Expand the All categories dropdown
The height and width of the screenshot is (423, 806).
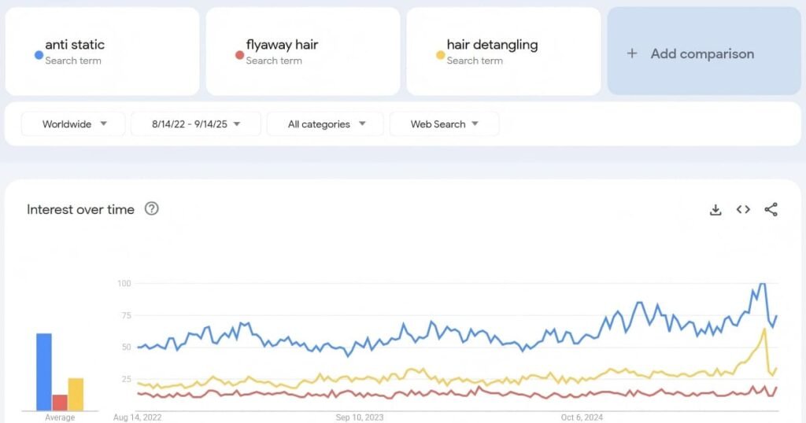325,124
